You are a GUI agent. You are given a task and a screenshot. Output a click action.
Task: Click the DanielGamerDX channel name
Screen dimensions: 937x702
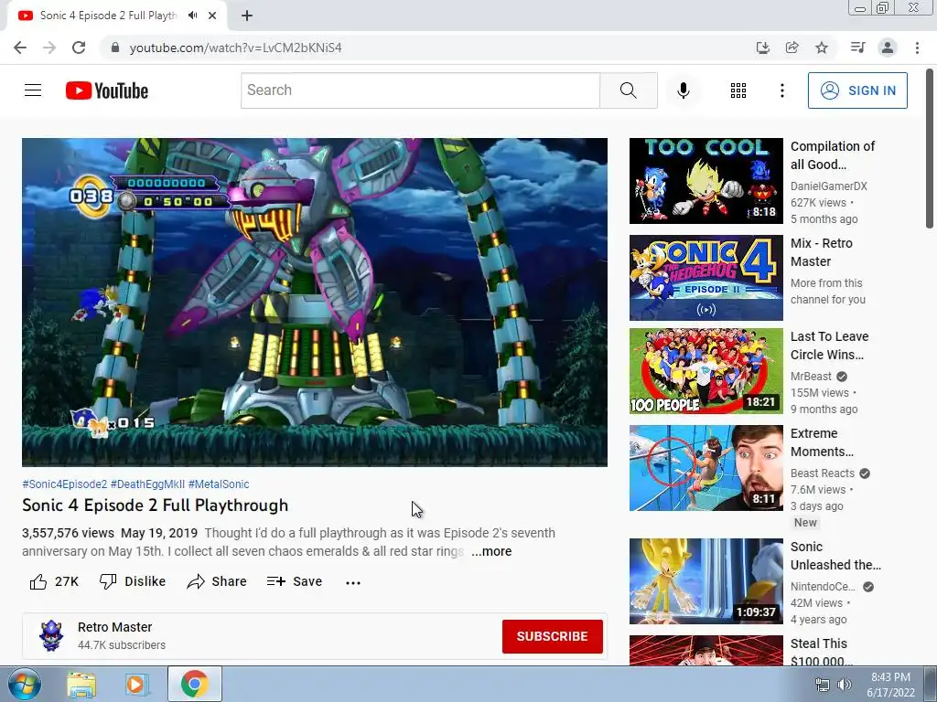[829, 186]
